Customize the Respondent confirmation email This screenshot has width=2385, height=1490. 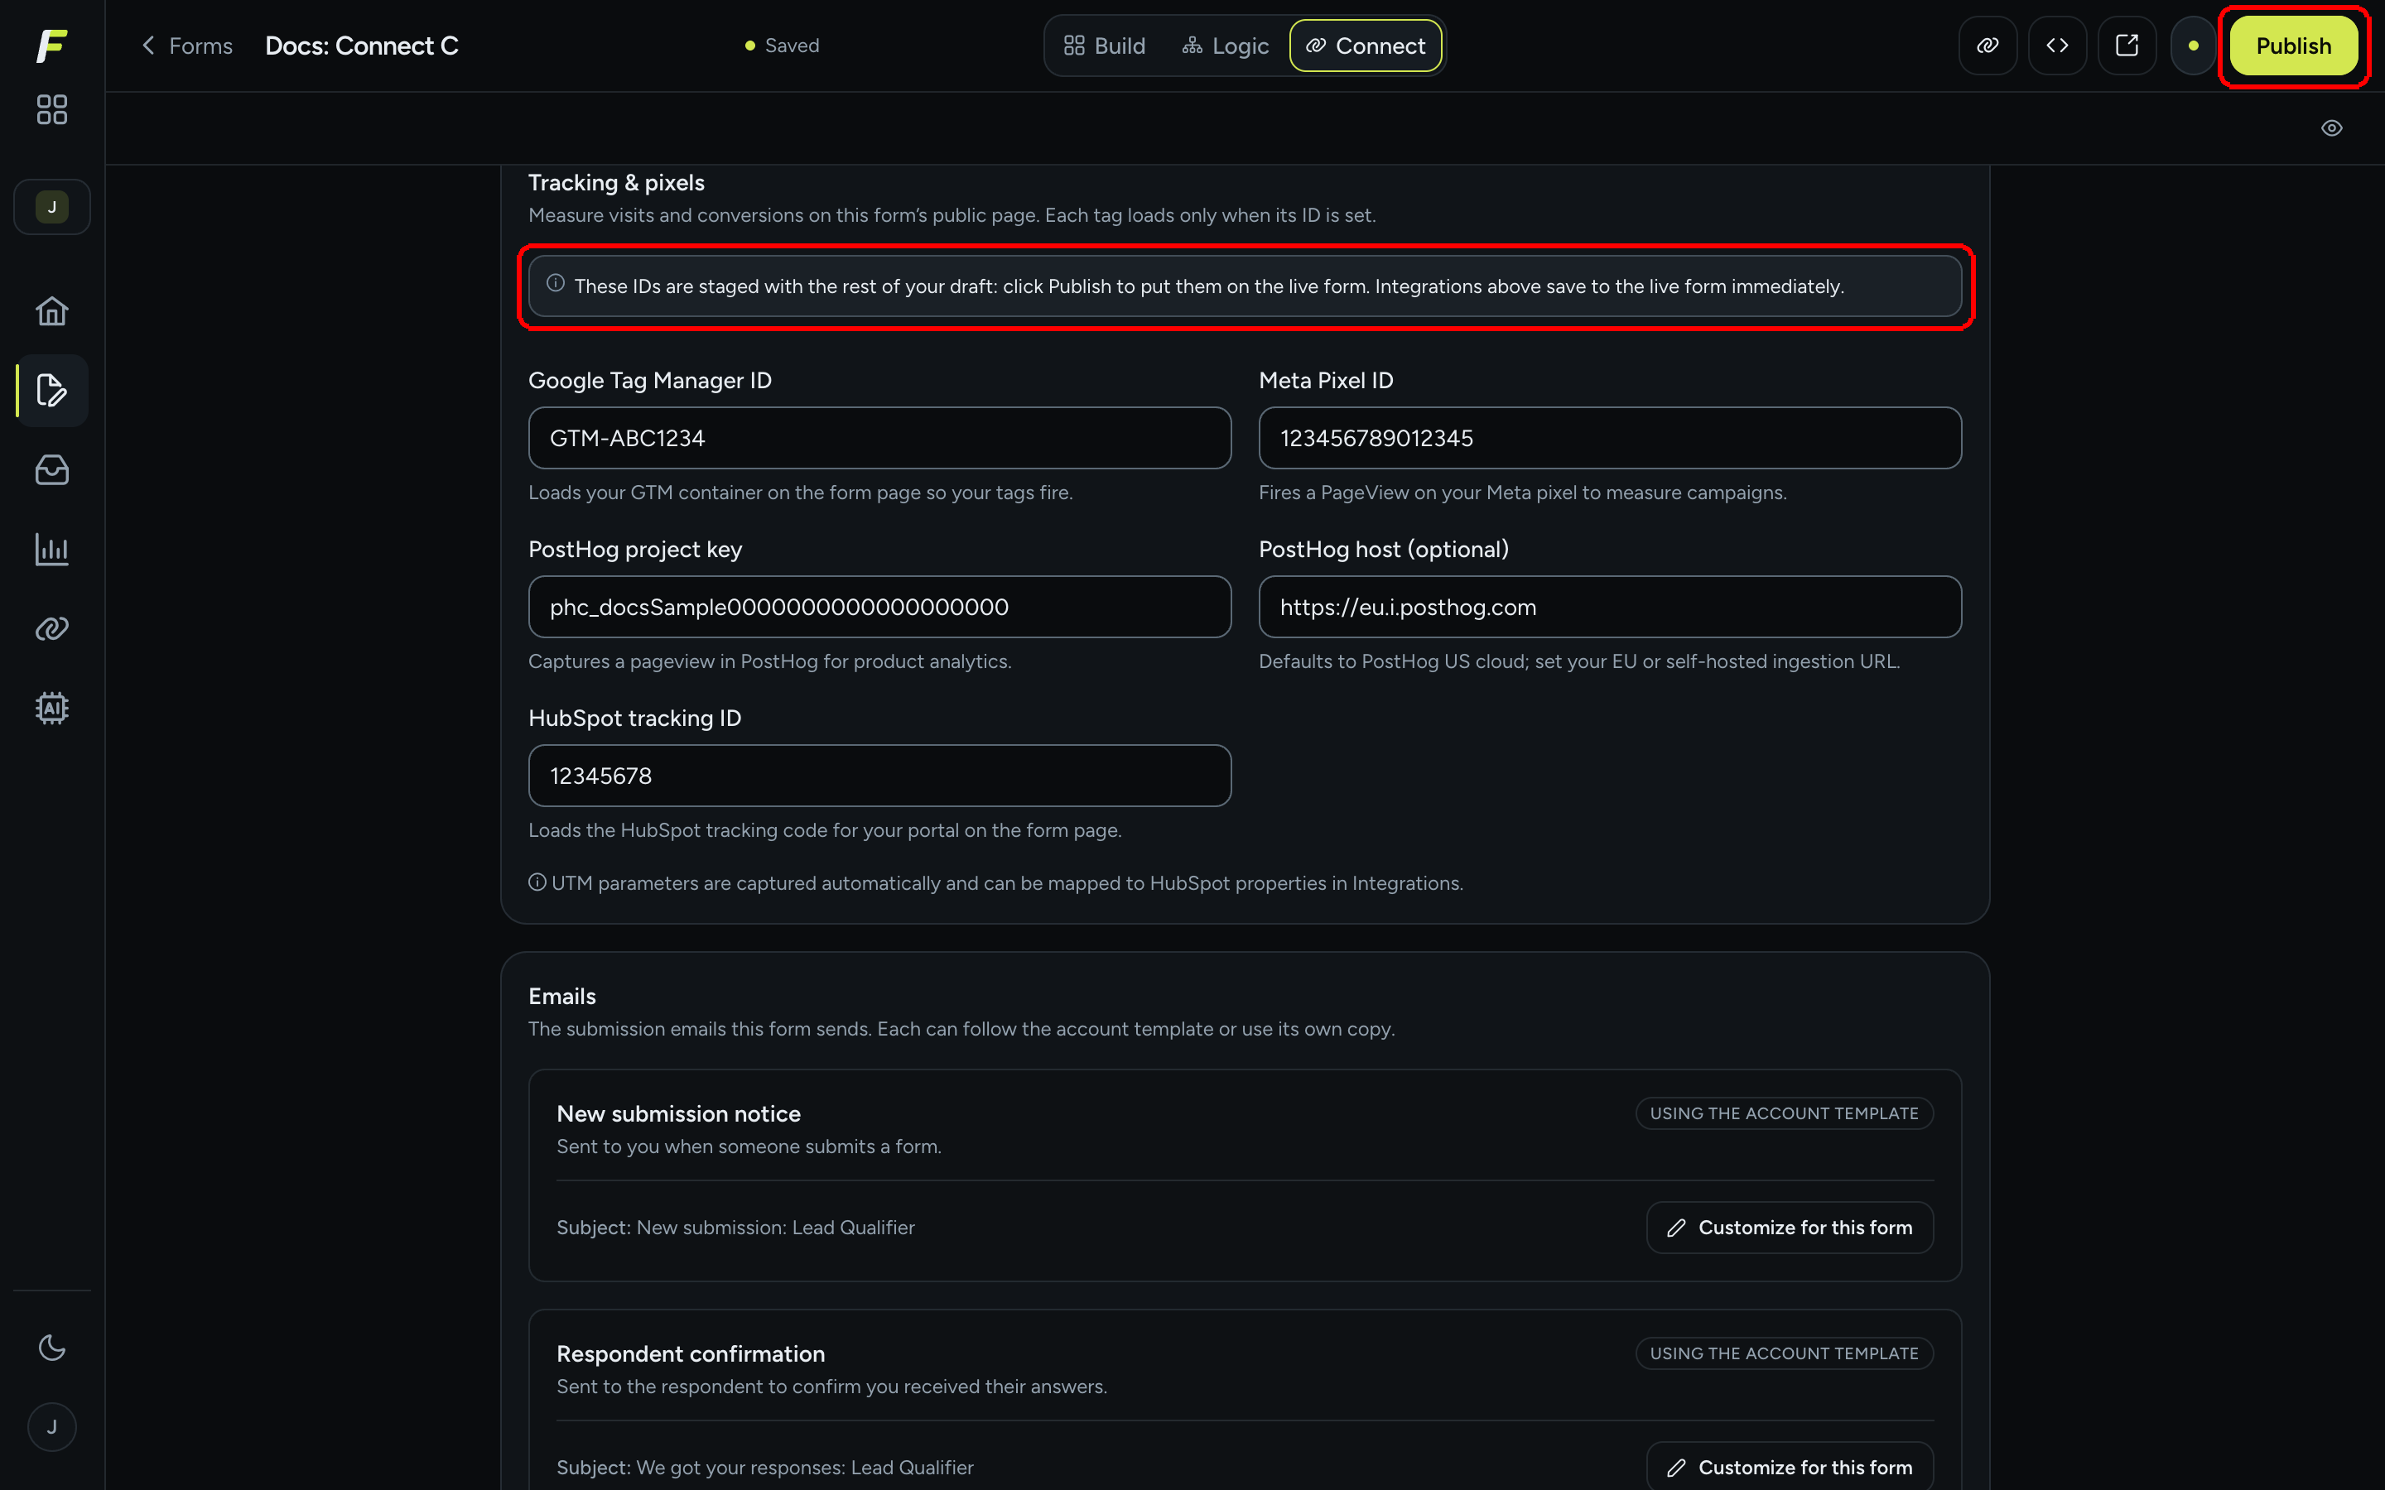click(1789, 1466)
